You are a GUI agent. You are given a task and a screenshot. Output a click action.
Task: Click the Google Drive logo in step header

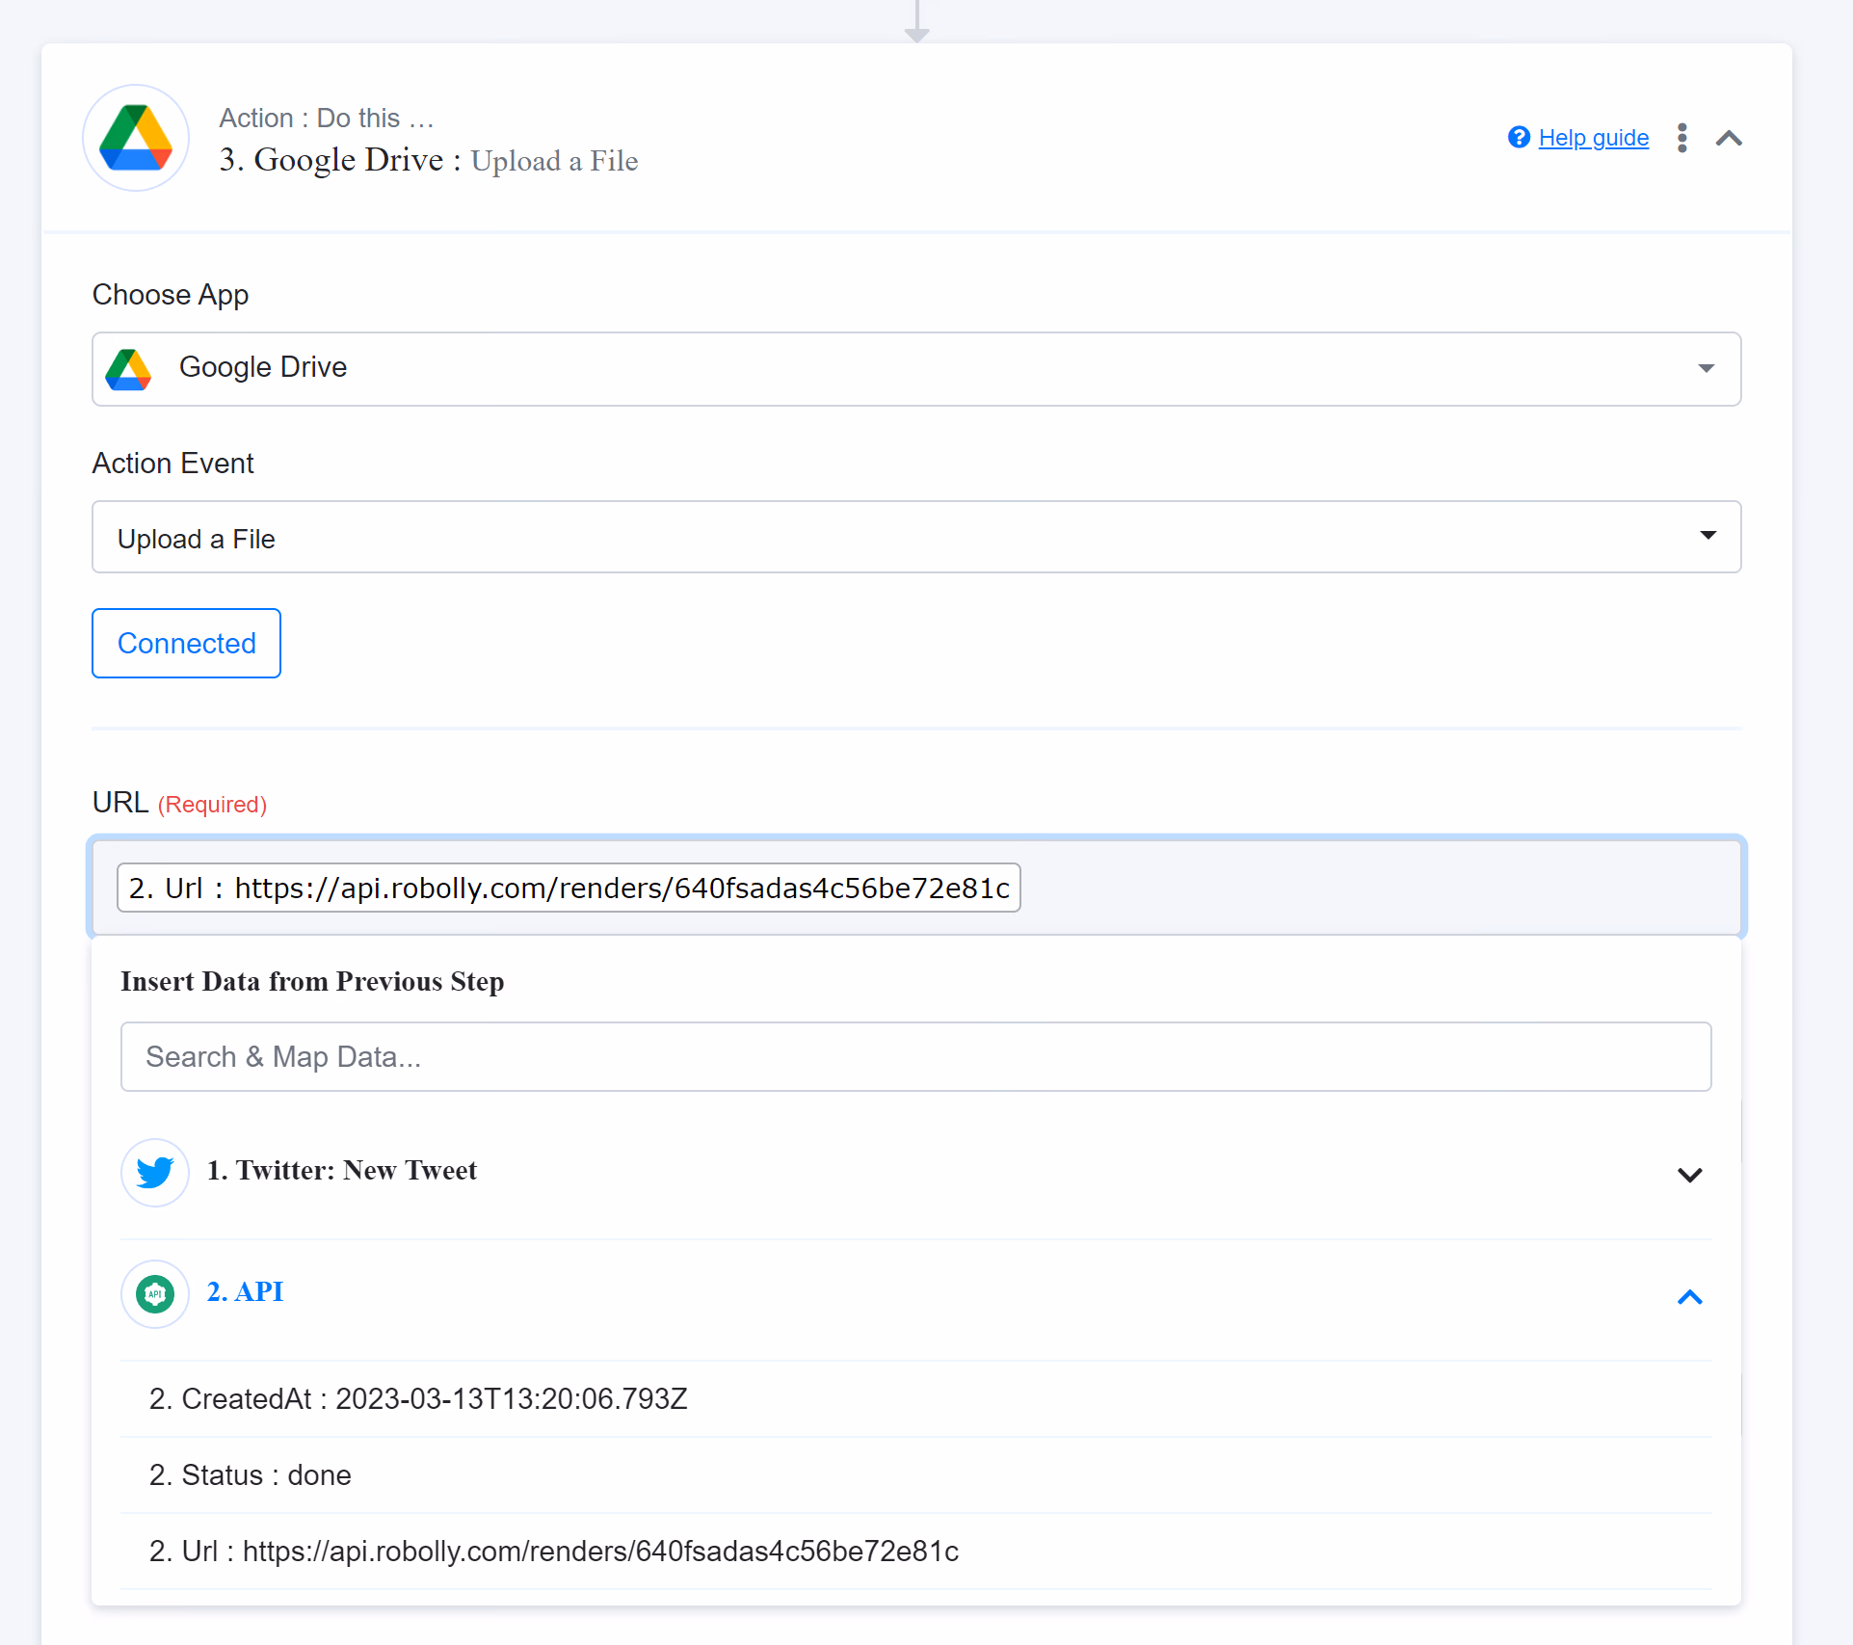tap(136, 138)
